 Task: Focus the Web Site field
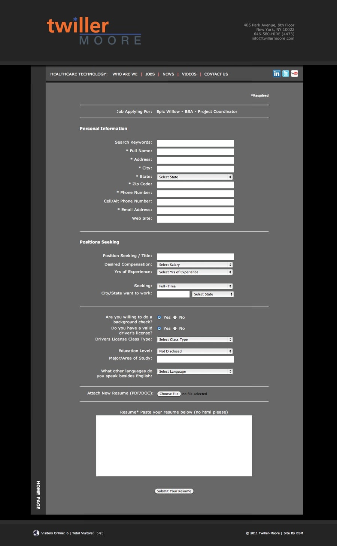pyautogui.click(x=195, y=219)
